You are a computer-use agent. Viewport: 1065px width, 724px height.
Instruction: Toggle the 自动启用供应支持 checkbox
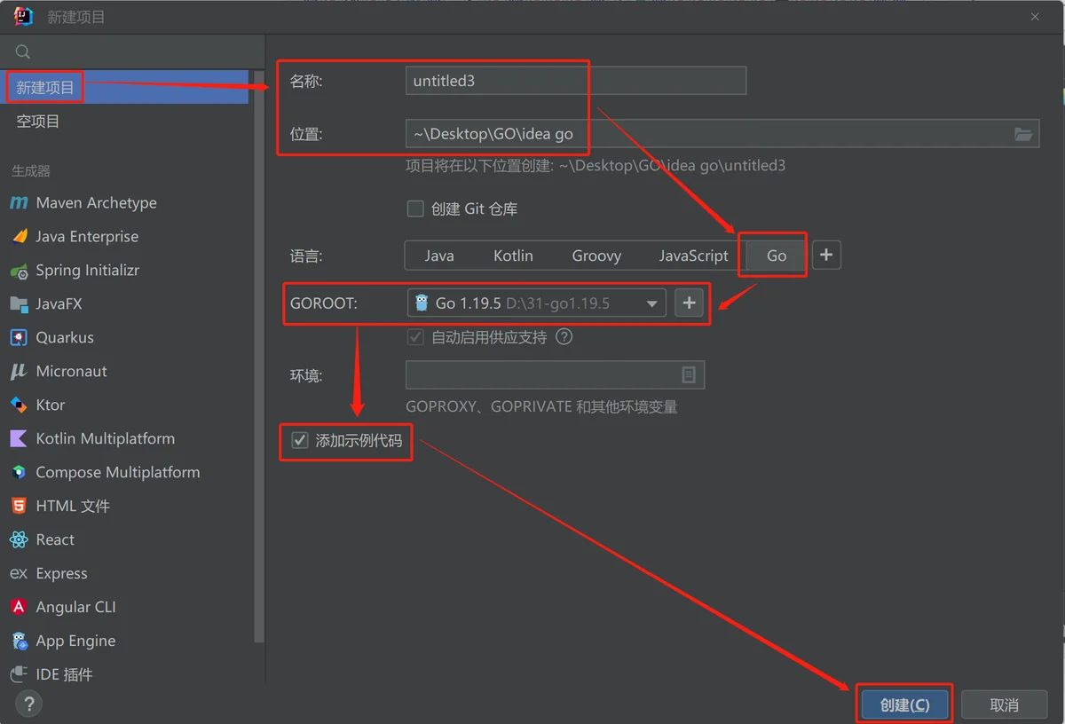pyautogui.click(x=415, y=337)
